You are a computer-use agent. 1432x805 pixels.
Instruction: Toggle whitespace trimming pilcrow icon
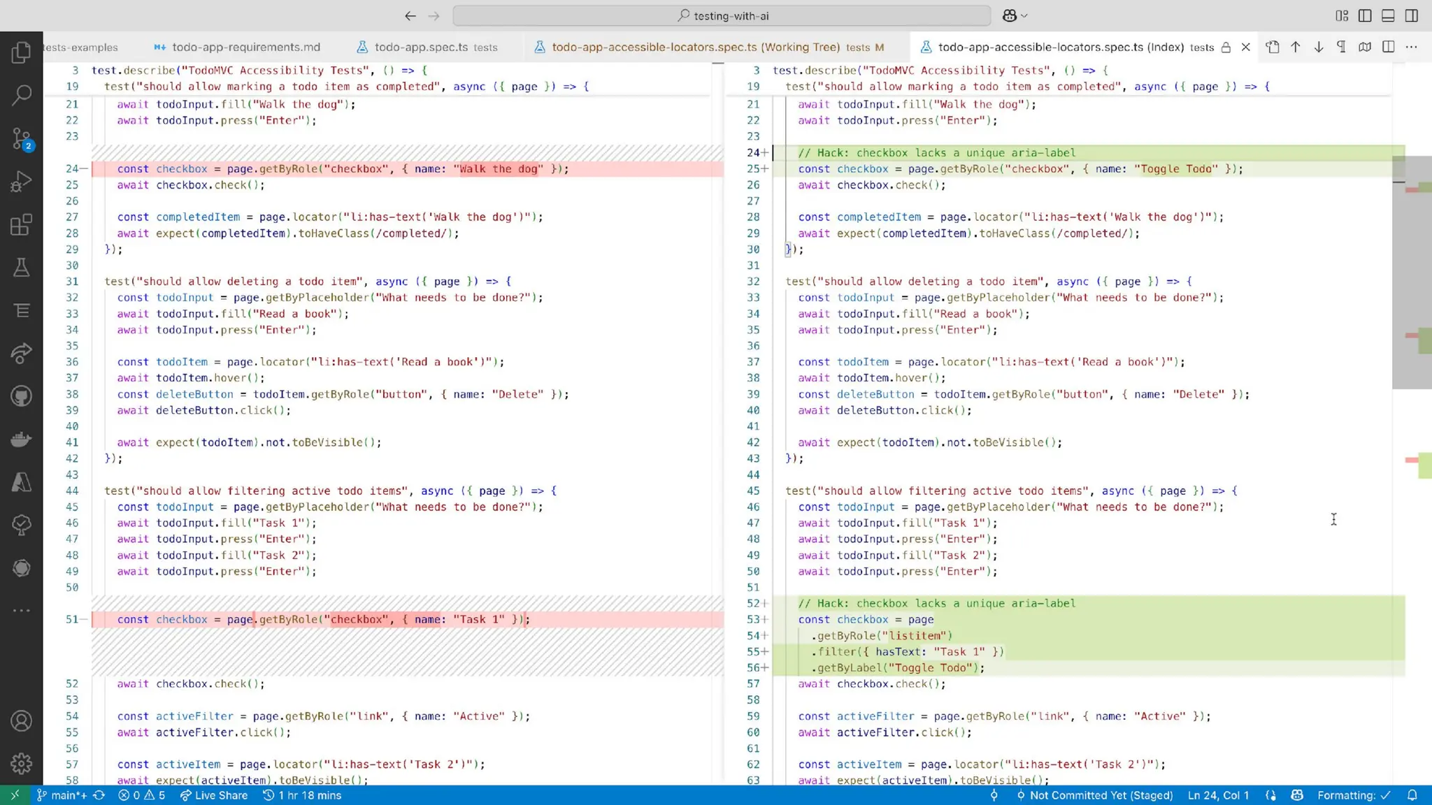pyautogui.click(x=1341, y=47)
